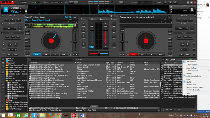Open Internet Explorer from taskbar
The width and height of the screenshot is (210, 118).
tap(27, 115)
